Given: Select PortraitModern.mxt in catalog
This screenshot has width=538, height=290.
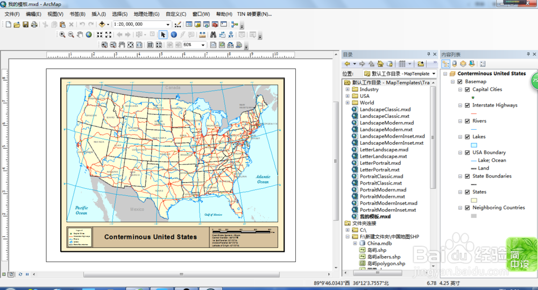Looking at the screenshot, I should (x=382, y=196).
